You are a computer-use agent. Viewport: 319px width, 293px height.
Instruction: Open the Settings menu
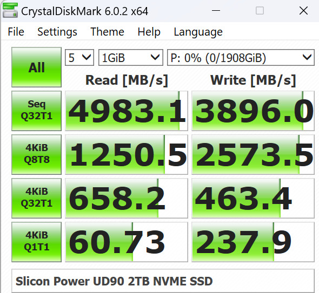pyautogui.click(x=57, y=32)
